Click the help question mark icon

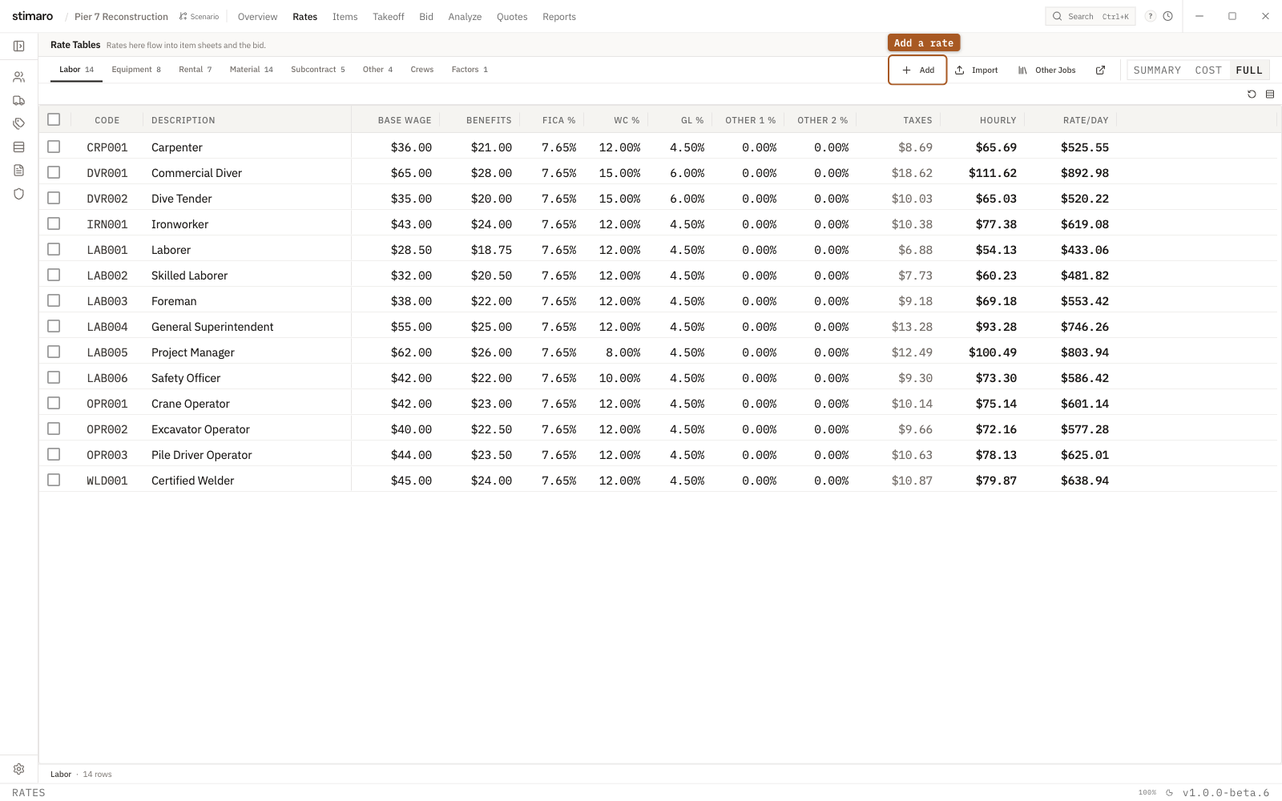1151,16
